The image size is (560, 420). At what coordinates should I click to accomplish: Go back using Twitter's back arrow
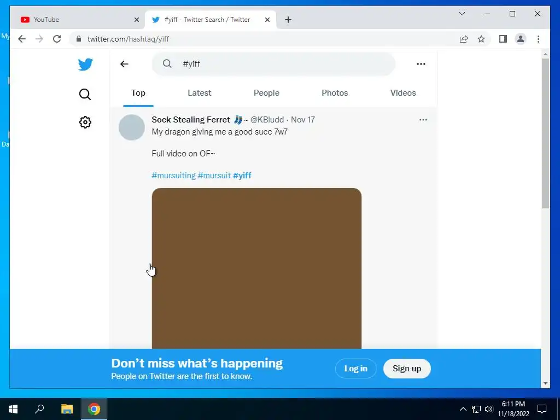click(124, 64)
